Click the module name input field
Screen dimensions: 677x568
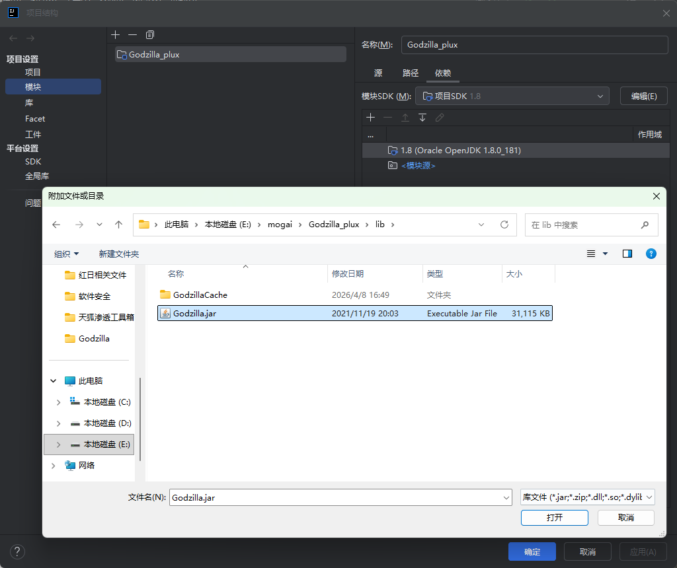point(534,45)
